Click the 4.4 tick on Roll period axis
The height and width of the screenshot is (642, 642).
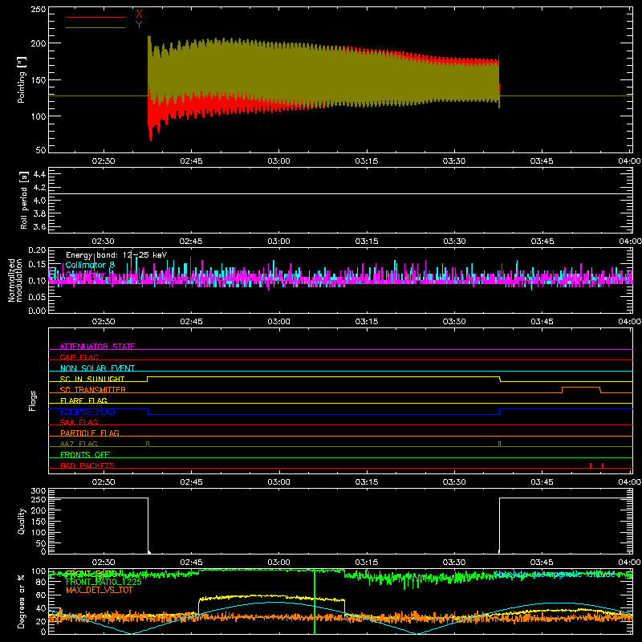(x=39, y=174)
